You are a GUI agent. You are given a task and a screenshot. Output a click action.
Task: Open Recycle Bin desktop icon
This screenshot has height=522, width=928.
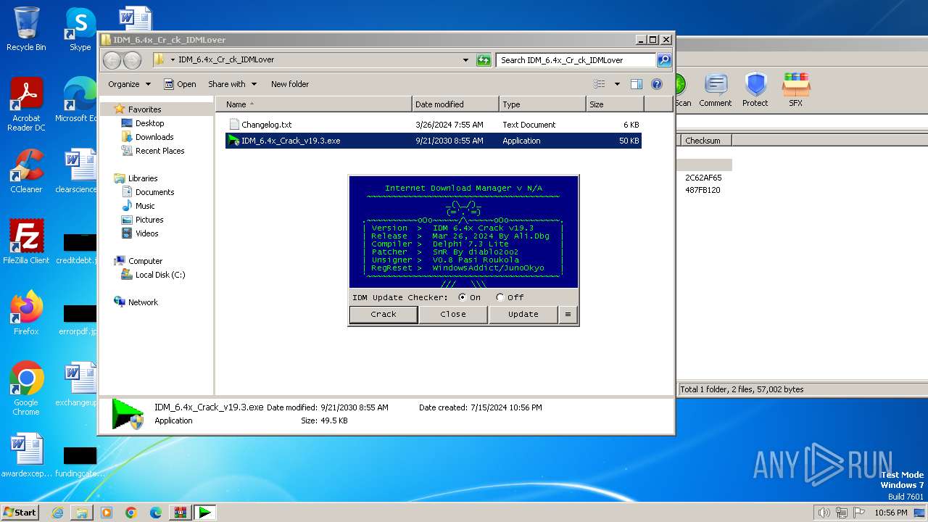(x=26, y=29)
